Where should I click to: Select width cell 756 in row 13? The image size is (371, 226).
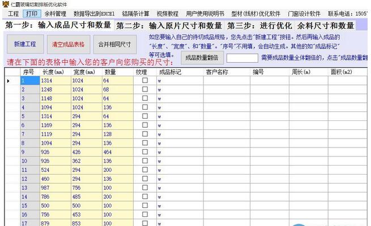point(86,188)
